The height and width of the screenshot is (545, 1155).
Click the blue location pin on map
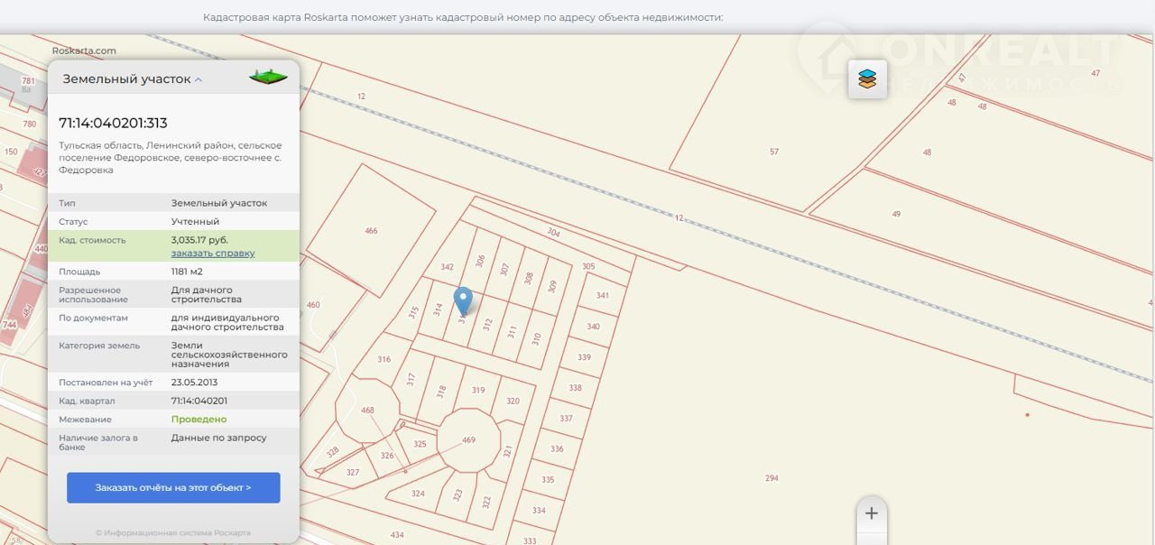[463, 300]
